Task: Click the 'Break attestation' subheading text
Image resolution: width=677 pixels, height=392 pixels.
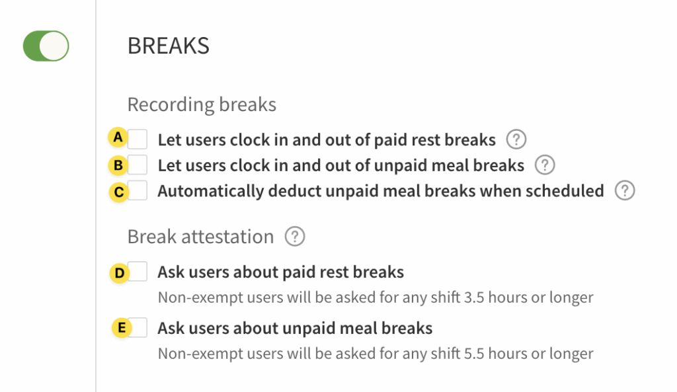Action: (200, 237)
